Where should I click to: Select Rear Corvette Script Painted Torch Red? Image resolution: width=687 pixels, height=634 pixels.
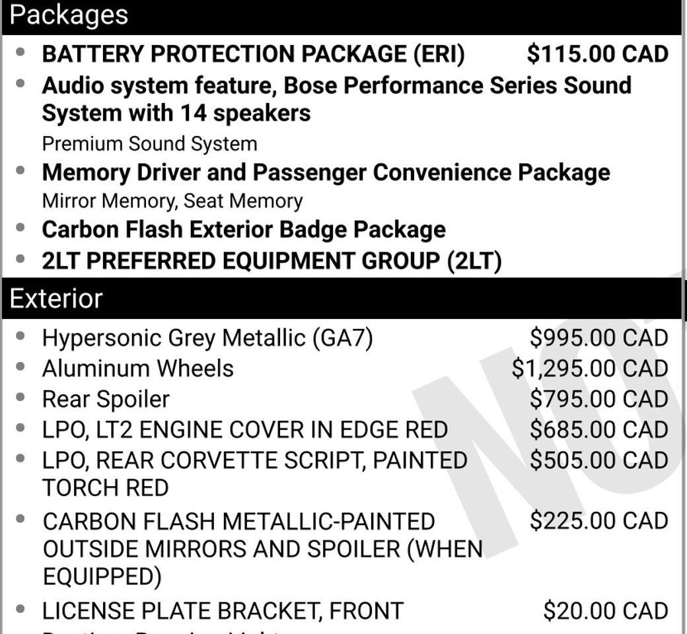(254, 474)
